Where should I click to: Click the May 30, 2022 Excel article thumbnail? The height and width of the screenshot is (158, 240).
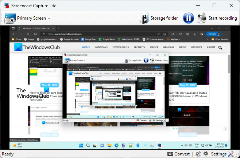click(45, 70)
